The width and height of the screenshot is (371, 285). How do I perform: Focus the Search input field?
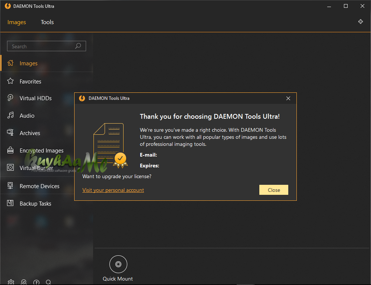coord(47,46)
